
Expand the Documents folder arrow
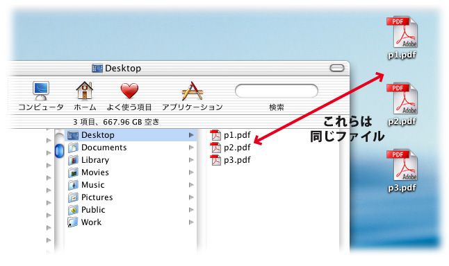[x=191, y=148]
